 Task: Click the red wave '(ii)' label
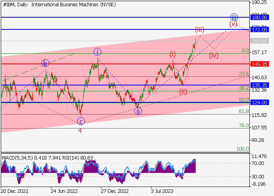point(183,91)
